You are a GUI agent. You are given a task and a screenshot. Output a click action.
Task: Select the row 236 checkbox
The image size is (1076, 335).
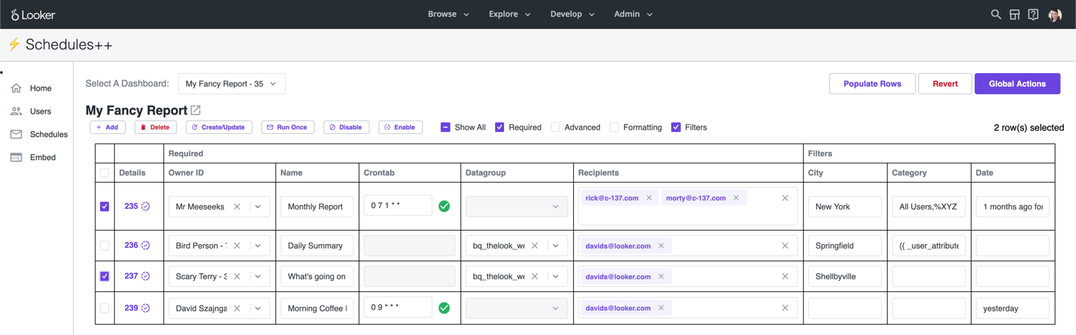pos(104,245)
